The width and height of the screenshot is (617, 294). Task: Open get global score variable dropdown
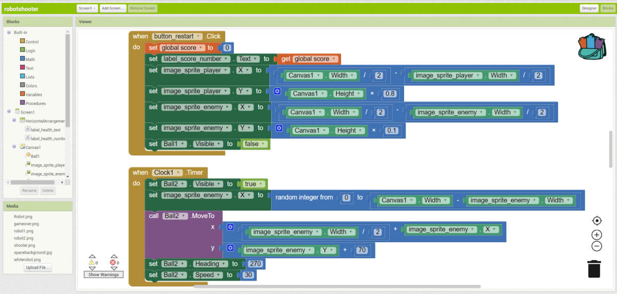pos(315,59)
